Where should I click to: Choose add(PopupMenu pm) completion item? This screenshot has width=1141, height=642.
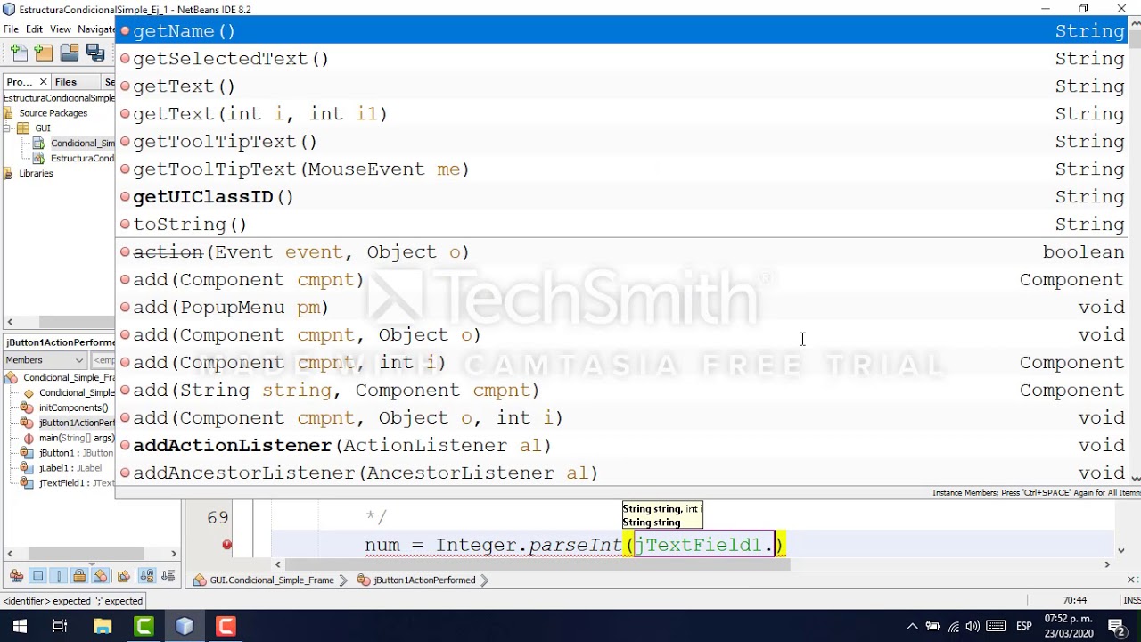621,308
